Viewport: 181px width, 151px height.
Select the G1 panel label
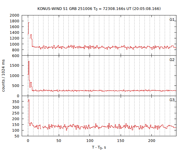point(172,20)
